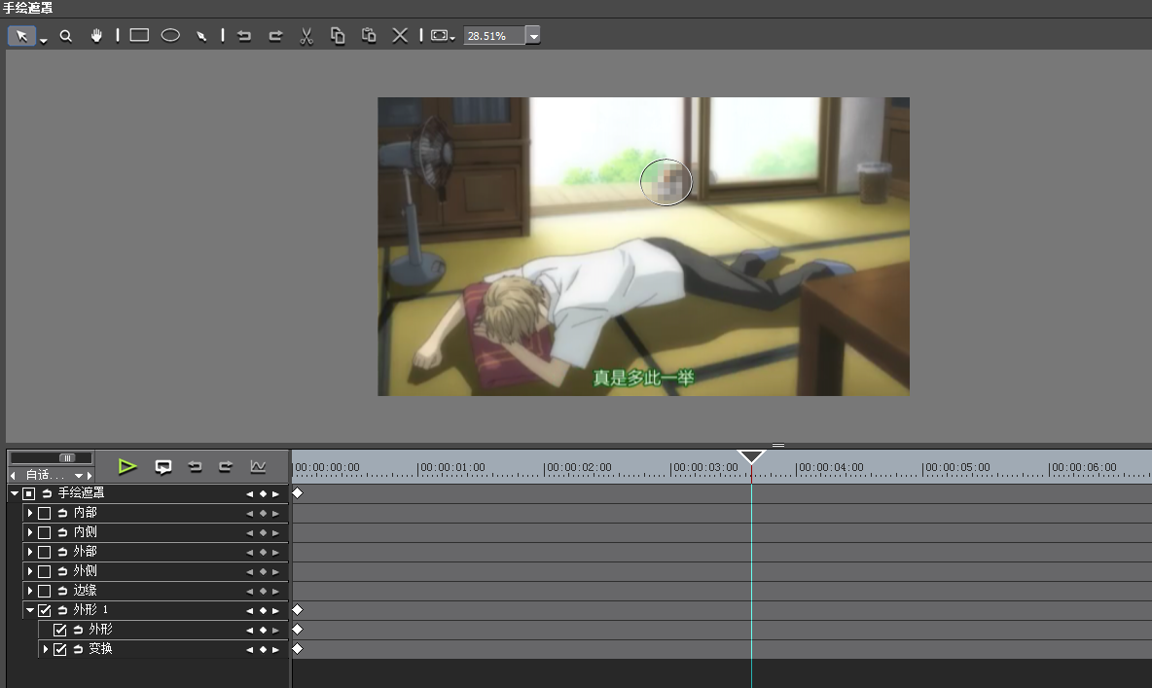Select the ellipse mask drawing tool
This screenshot has height=688, width=1152.
click(170, 36)
